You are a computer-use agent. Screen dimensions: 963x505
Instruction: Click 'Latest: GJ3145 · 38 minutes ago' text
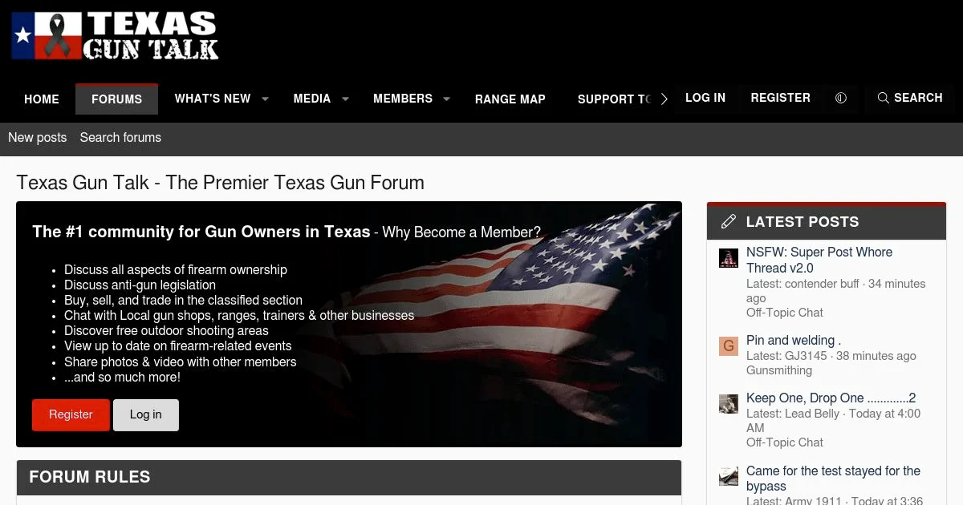pyautogui.click(x=831, y=356)
